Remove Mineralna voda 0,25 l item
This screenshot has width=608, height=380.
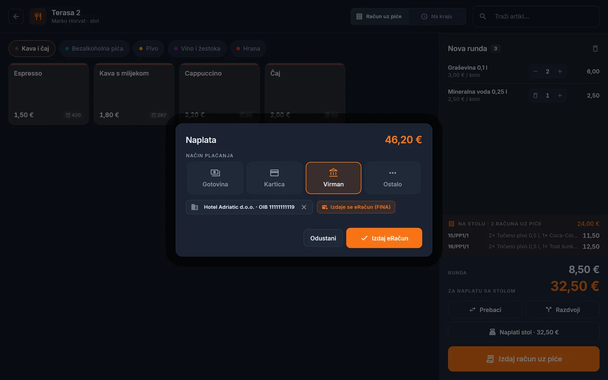pos(535,95)
